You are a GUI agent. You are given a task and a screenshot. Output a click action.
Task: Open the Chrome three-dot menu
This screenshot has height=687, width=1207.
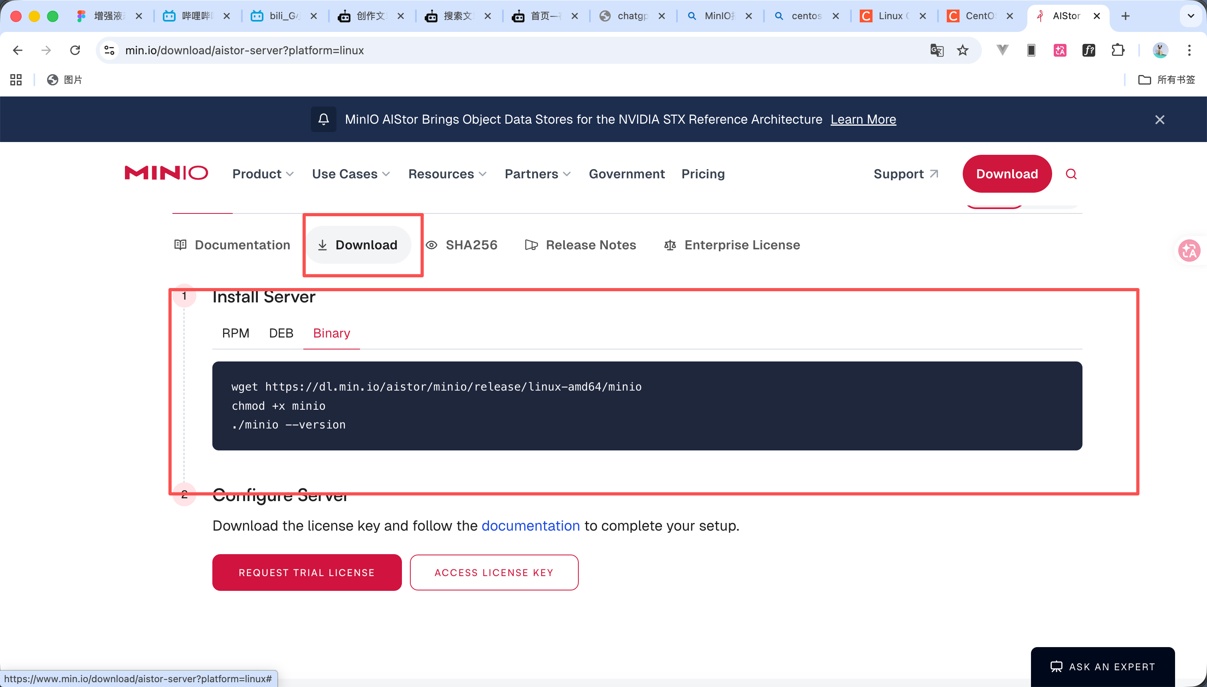1189,50
